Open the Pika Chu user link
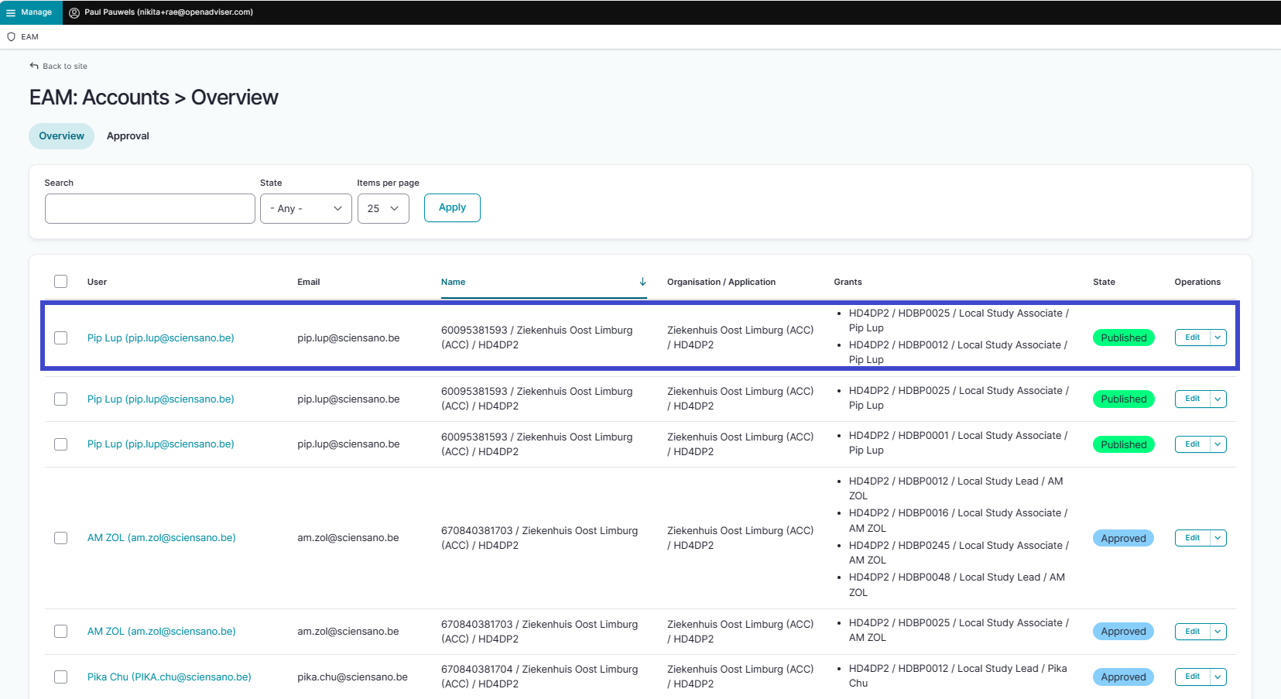1281x699 pixels. click(169, 677)
